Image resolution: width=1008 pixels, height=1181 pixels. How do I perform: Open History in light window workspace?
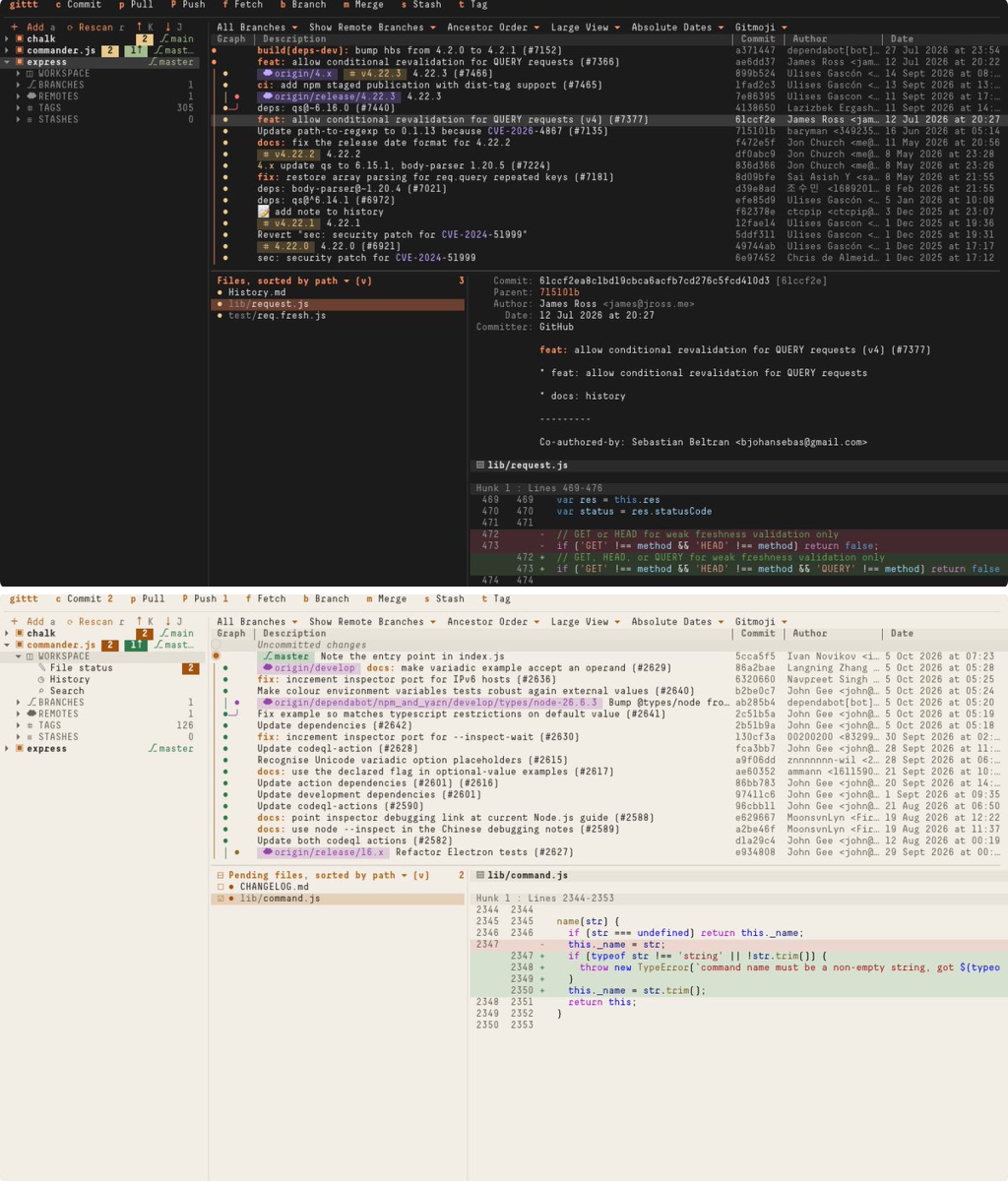tap(69, 679)
